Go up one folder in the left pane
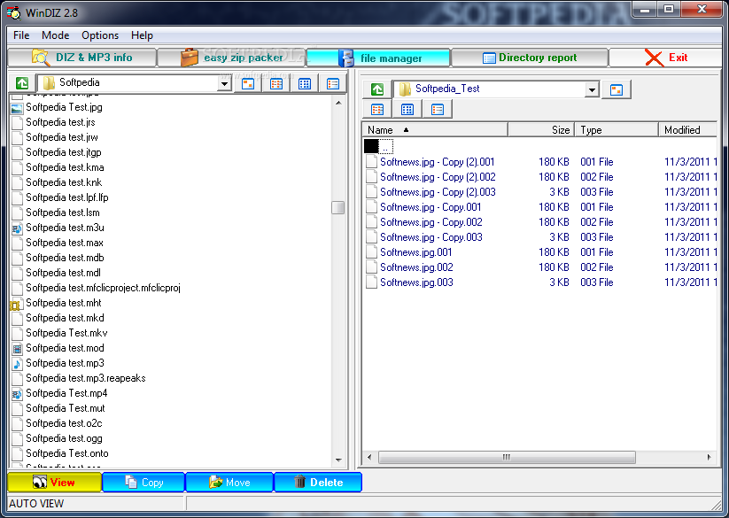The image size is (729, 518). 22,83
